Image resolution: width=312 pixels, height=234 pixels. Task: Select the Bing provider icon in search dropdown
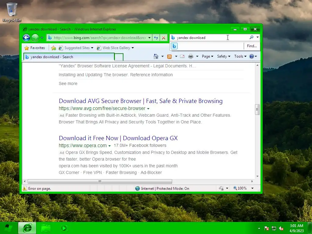174,46
